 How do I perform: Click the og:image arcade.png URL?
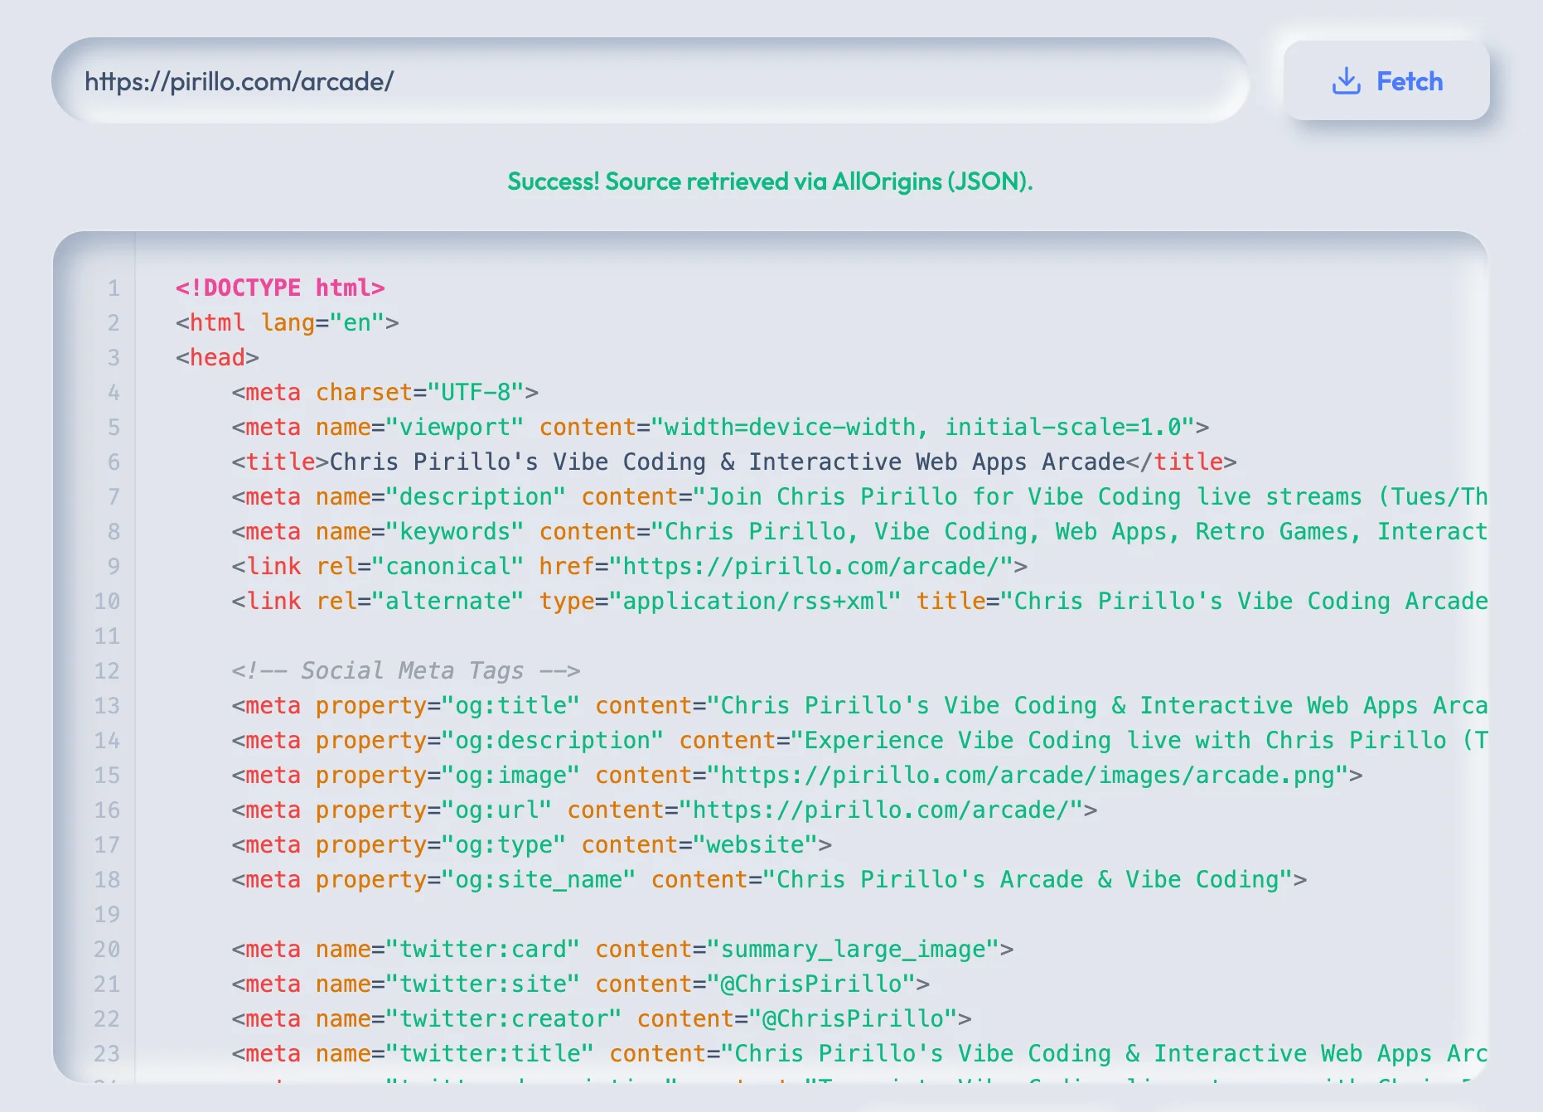tap(1036, 775)
